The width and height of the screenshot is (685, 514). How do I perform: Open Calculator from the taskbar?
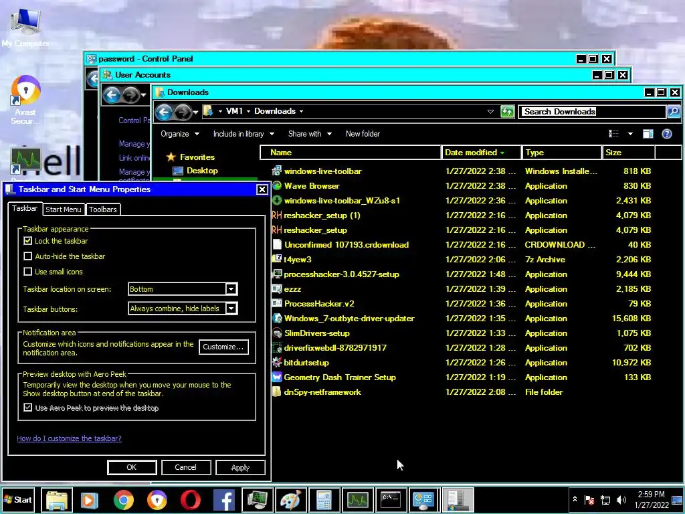click(x=324, y=499)
